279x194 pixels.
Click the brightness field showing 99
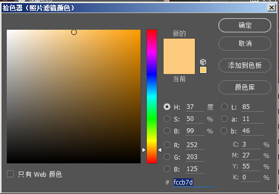(195, 131)
